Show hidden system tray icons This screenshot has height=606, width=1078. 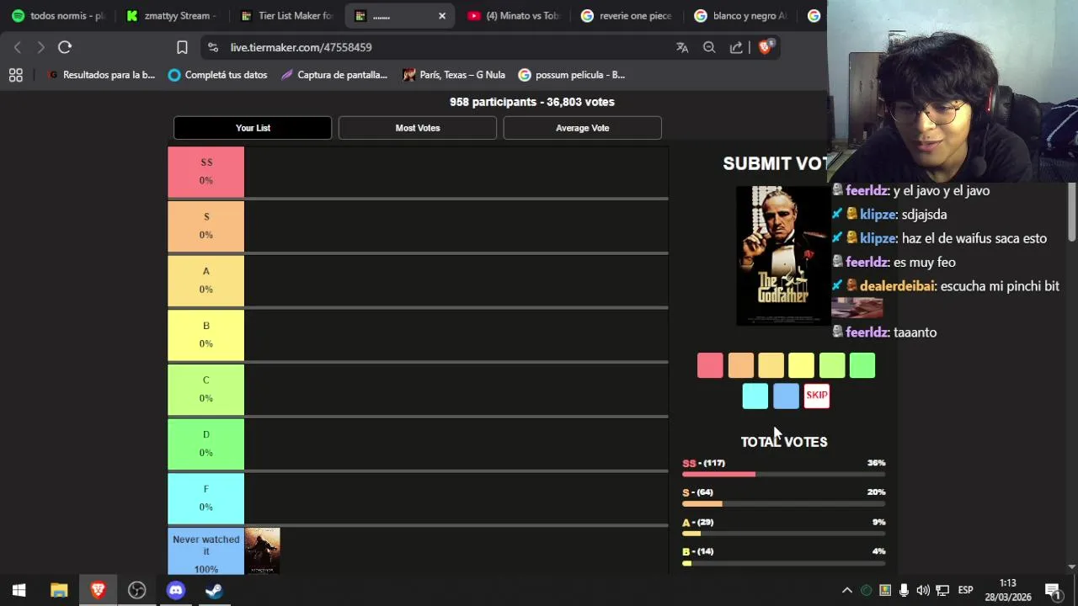pos(847,590)
